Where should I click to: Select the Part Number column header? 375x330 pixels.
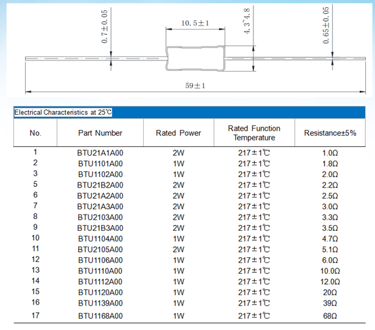tap(100, 133)
